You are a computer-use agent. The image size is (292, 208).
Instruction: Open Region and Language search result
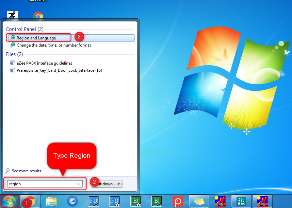[72, 38]
